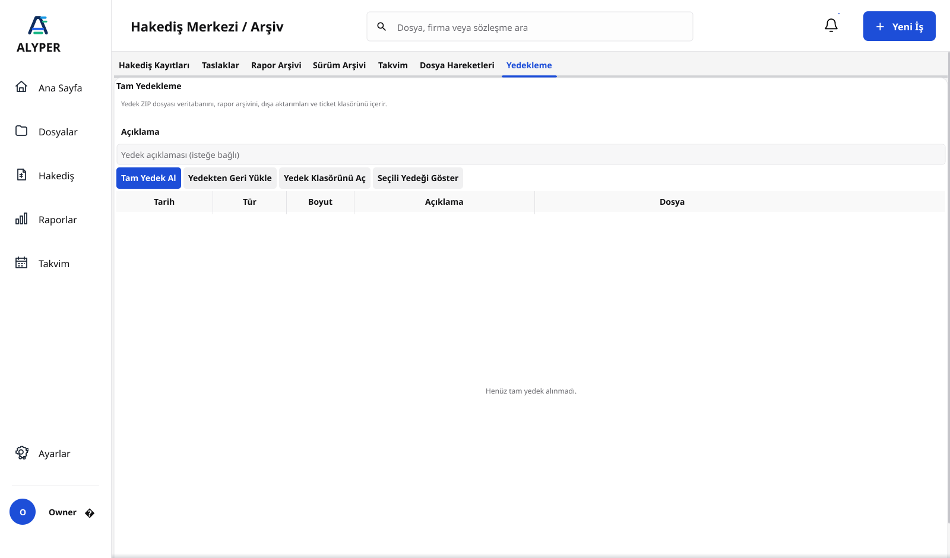Open the Ana Sayfa home icon

point(21,87)
